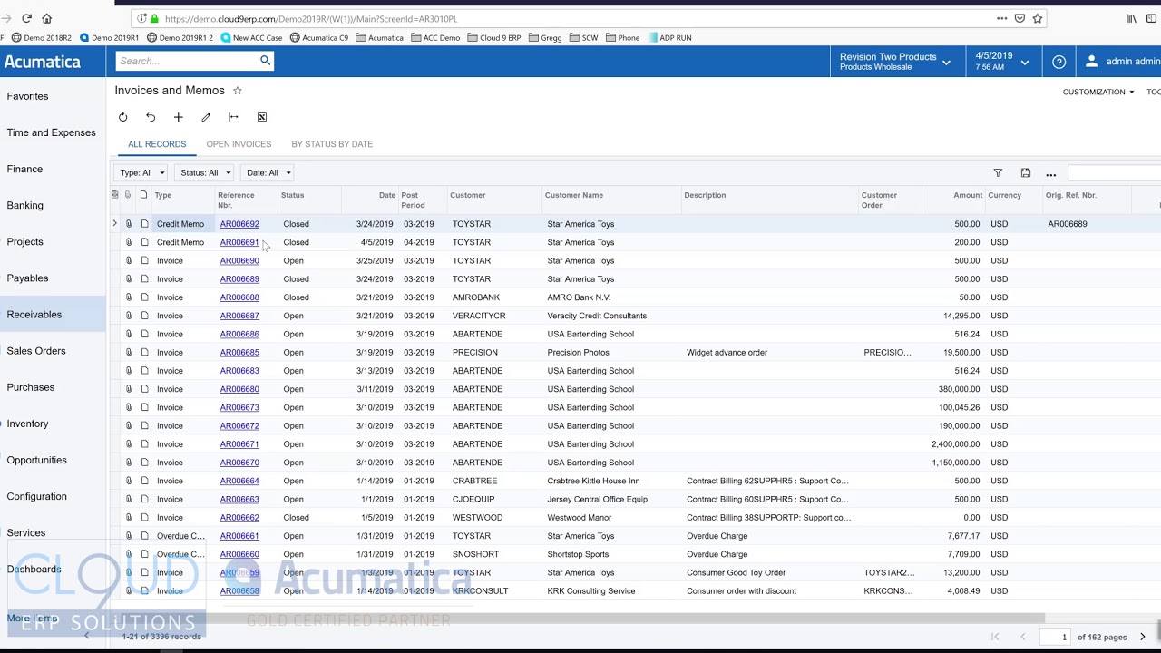Open the Customization menu
This screenshot has height=653, width=1161.
point(1098,92)
